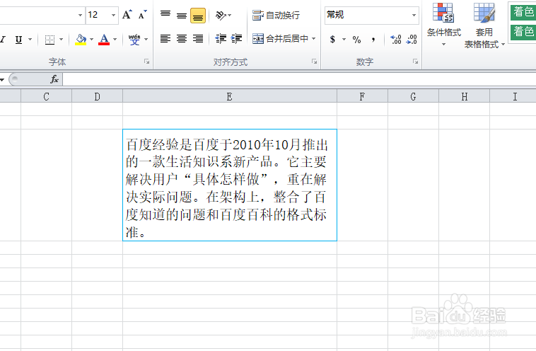Click into the formula bar
This screenshot has height=351, width=536.
point(299,79)
